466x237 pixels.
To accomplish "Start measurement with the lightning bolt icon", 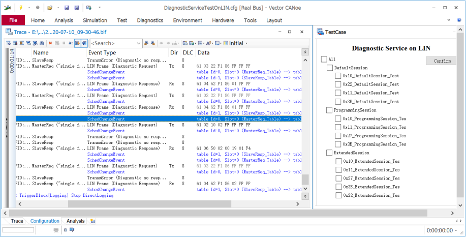I will 21,8.
